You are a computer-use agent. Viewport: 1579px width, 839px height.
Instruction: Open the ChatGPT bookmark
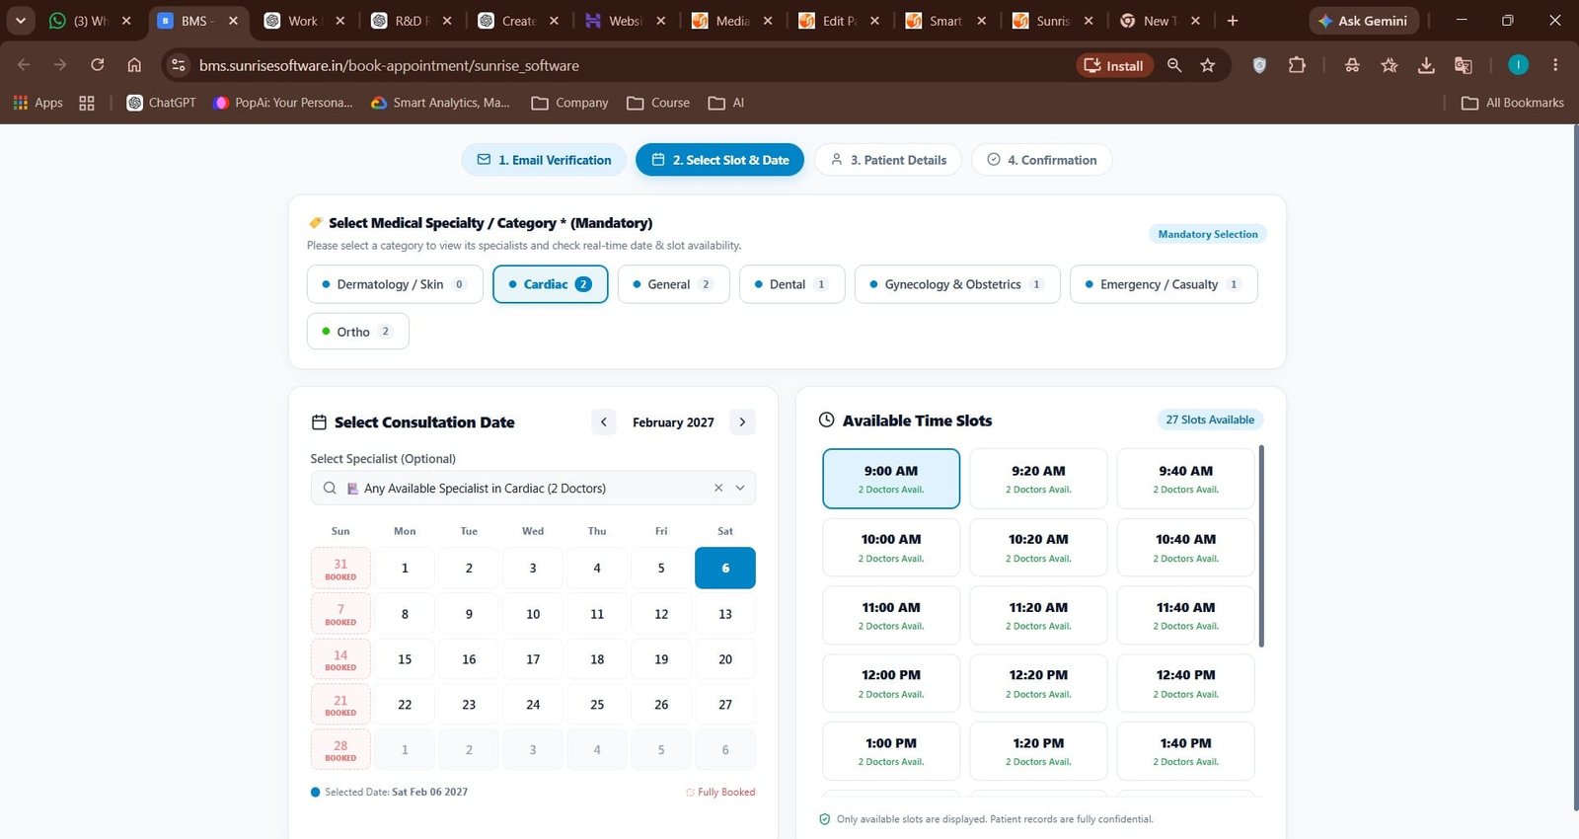(162, 103)
